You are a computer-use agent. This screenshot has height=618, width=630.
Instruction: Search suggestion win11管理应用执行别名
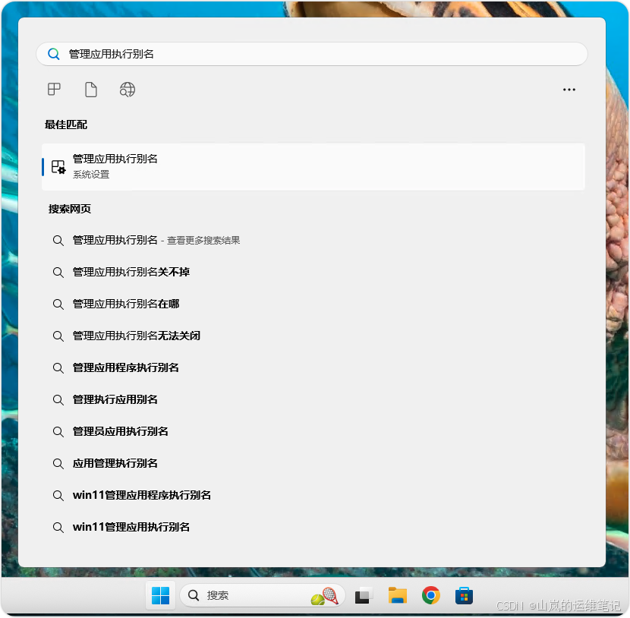131,526
